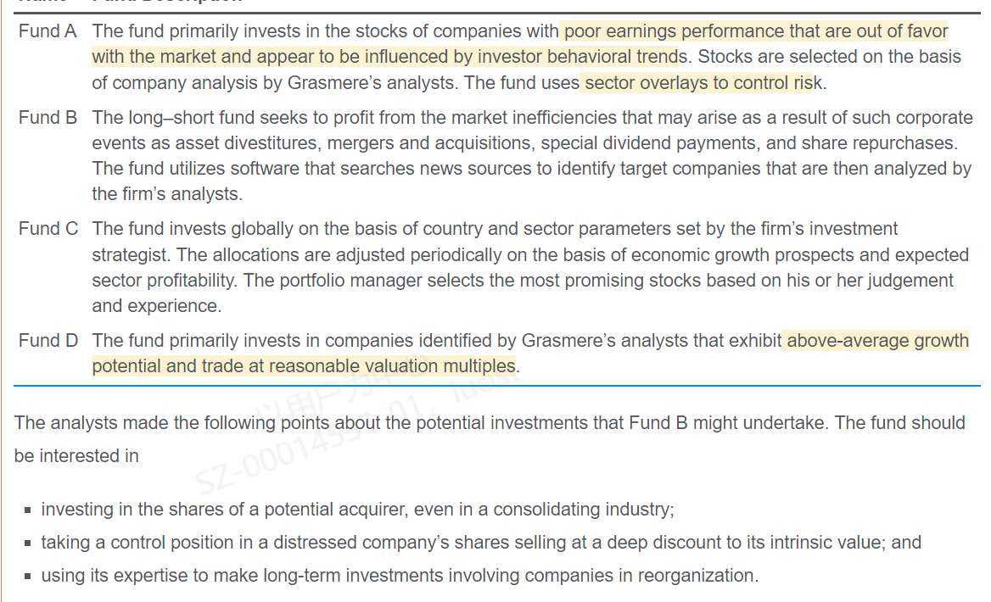The height and width of the screenshot is (602, 991).
Task: Click the 'companies in reorganization' bullet point
Action: tap(399, 576)
